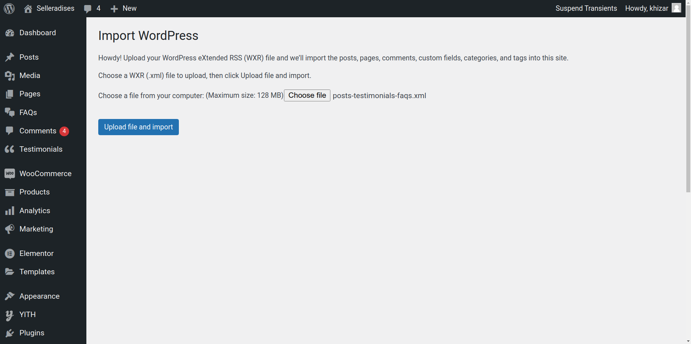
Task: Open the Pages menu item
Action: pos(30,94)
